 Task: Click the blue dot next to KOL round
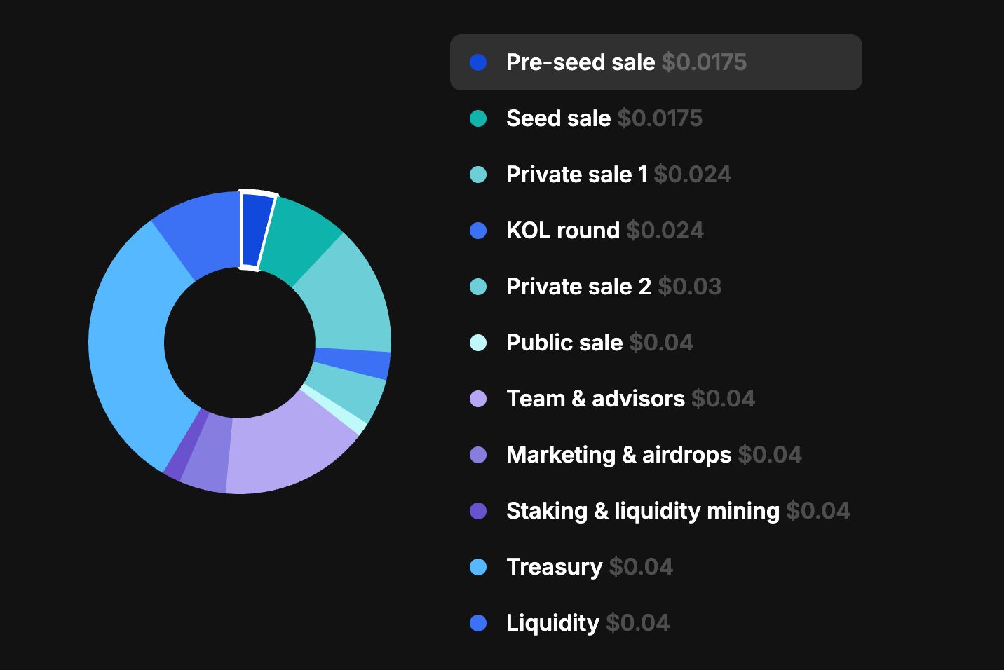point(478,231)
